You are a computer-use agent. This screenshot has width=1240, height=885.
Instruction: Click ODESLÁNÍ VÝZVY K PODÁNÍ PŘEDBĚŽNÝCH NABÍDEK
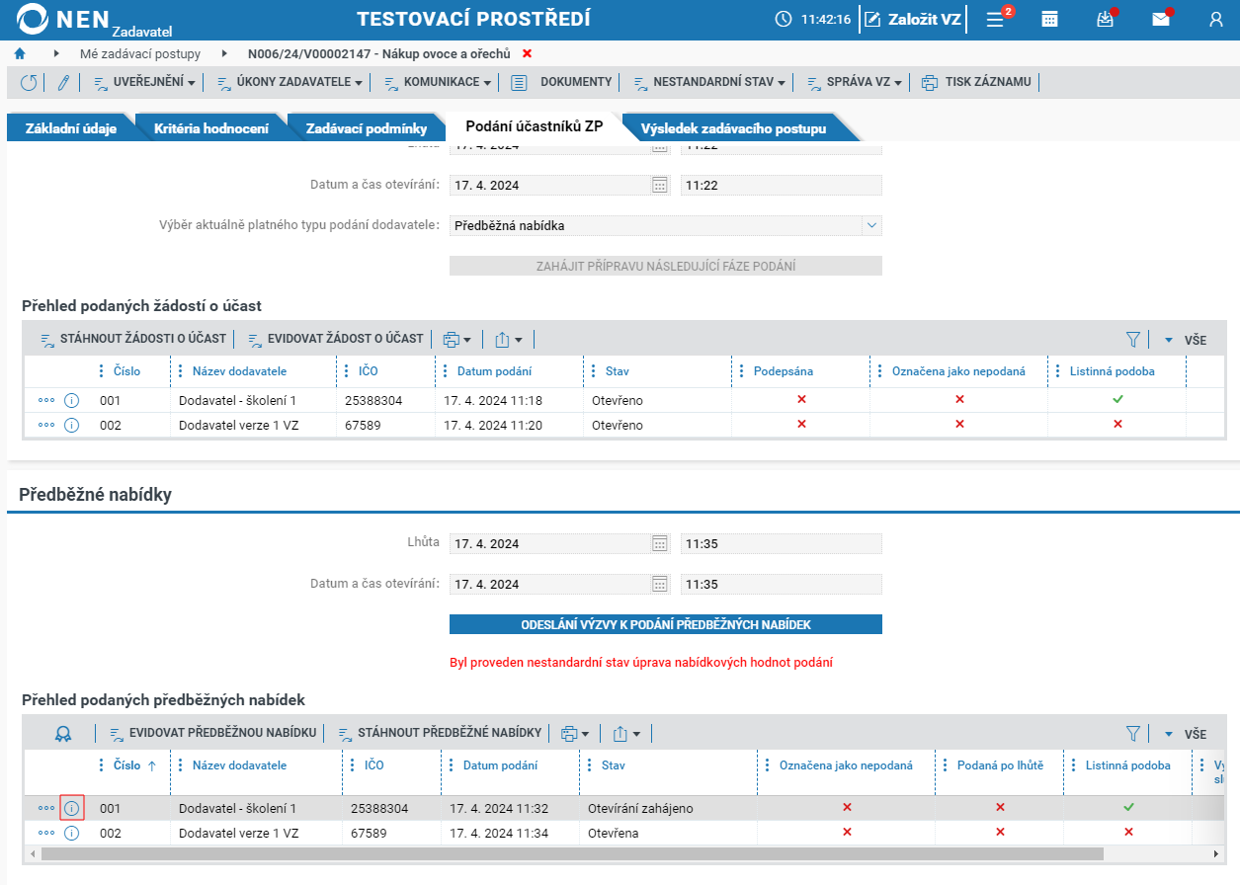point(665,624)
